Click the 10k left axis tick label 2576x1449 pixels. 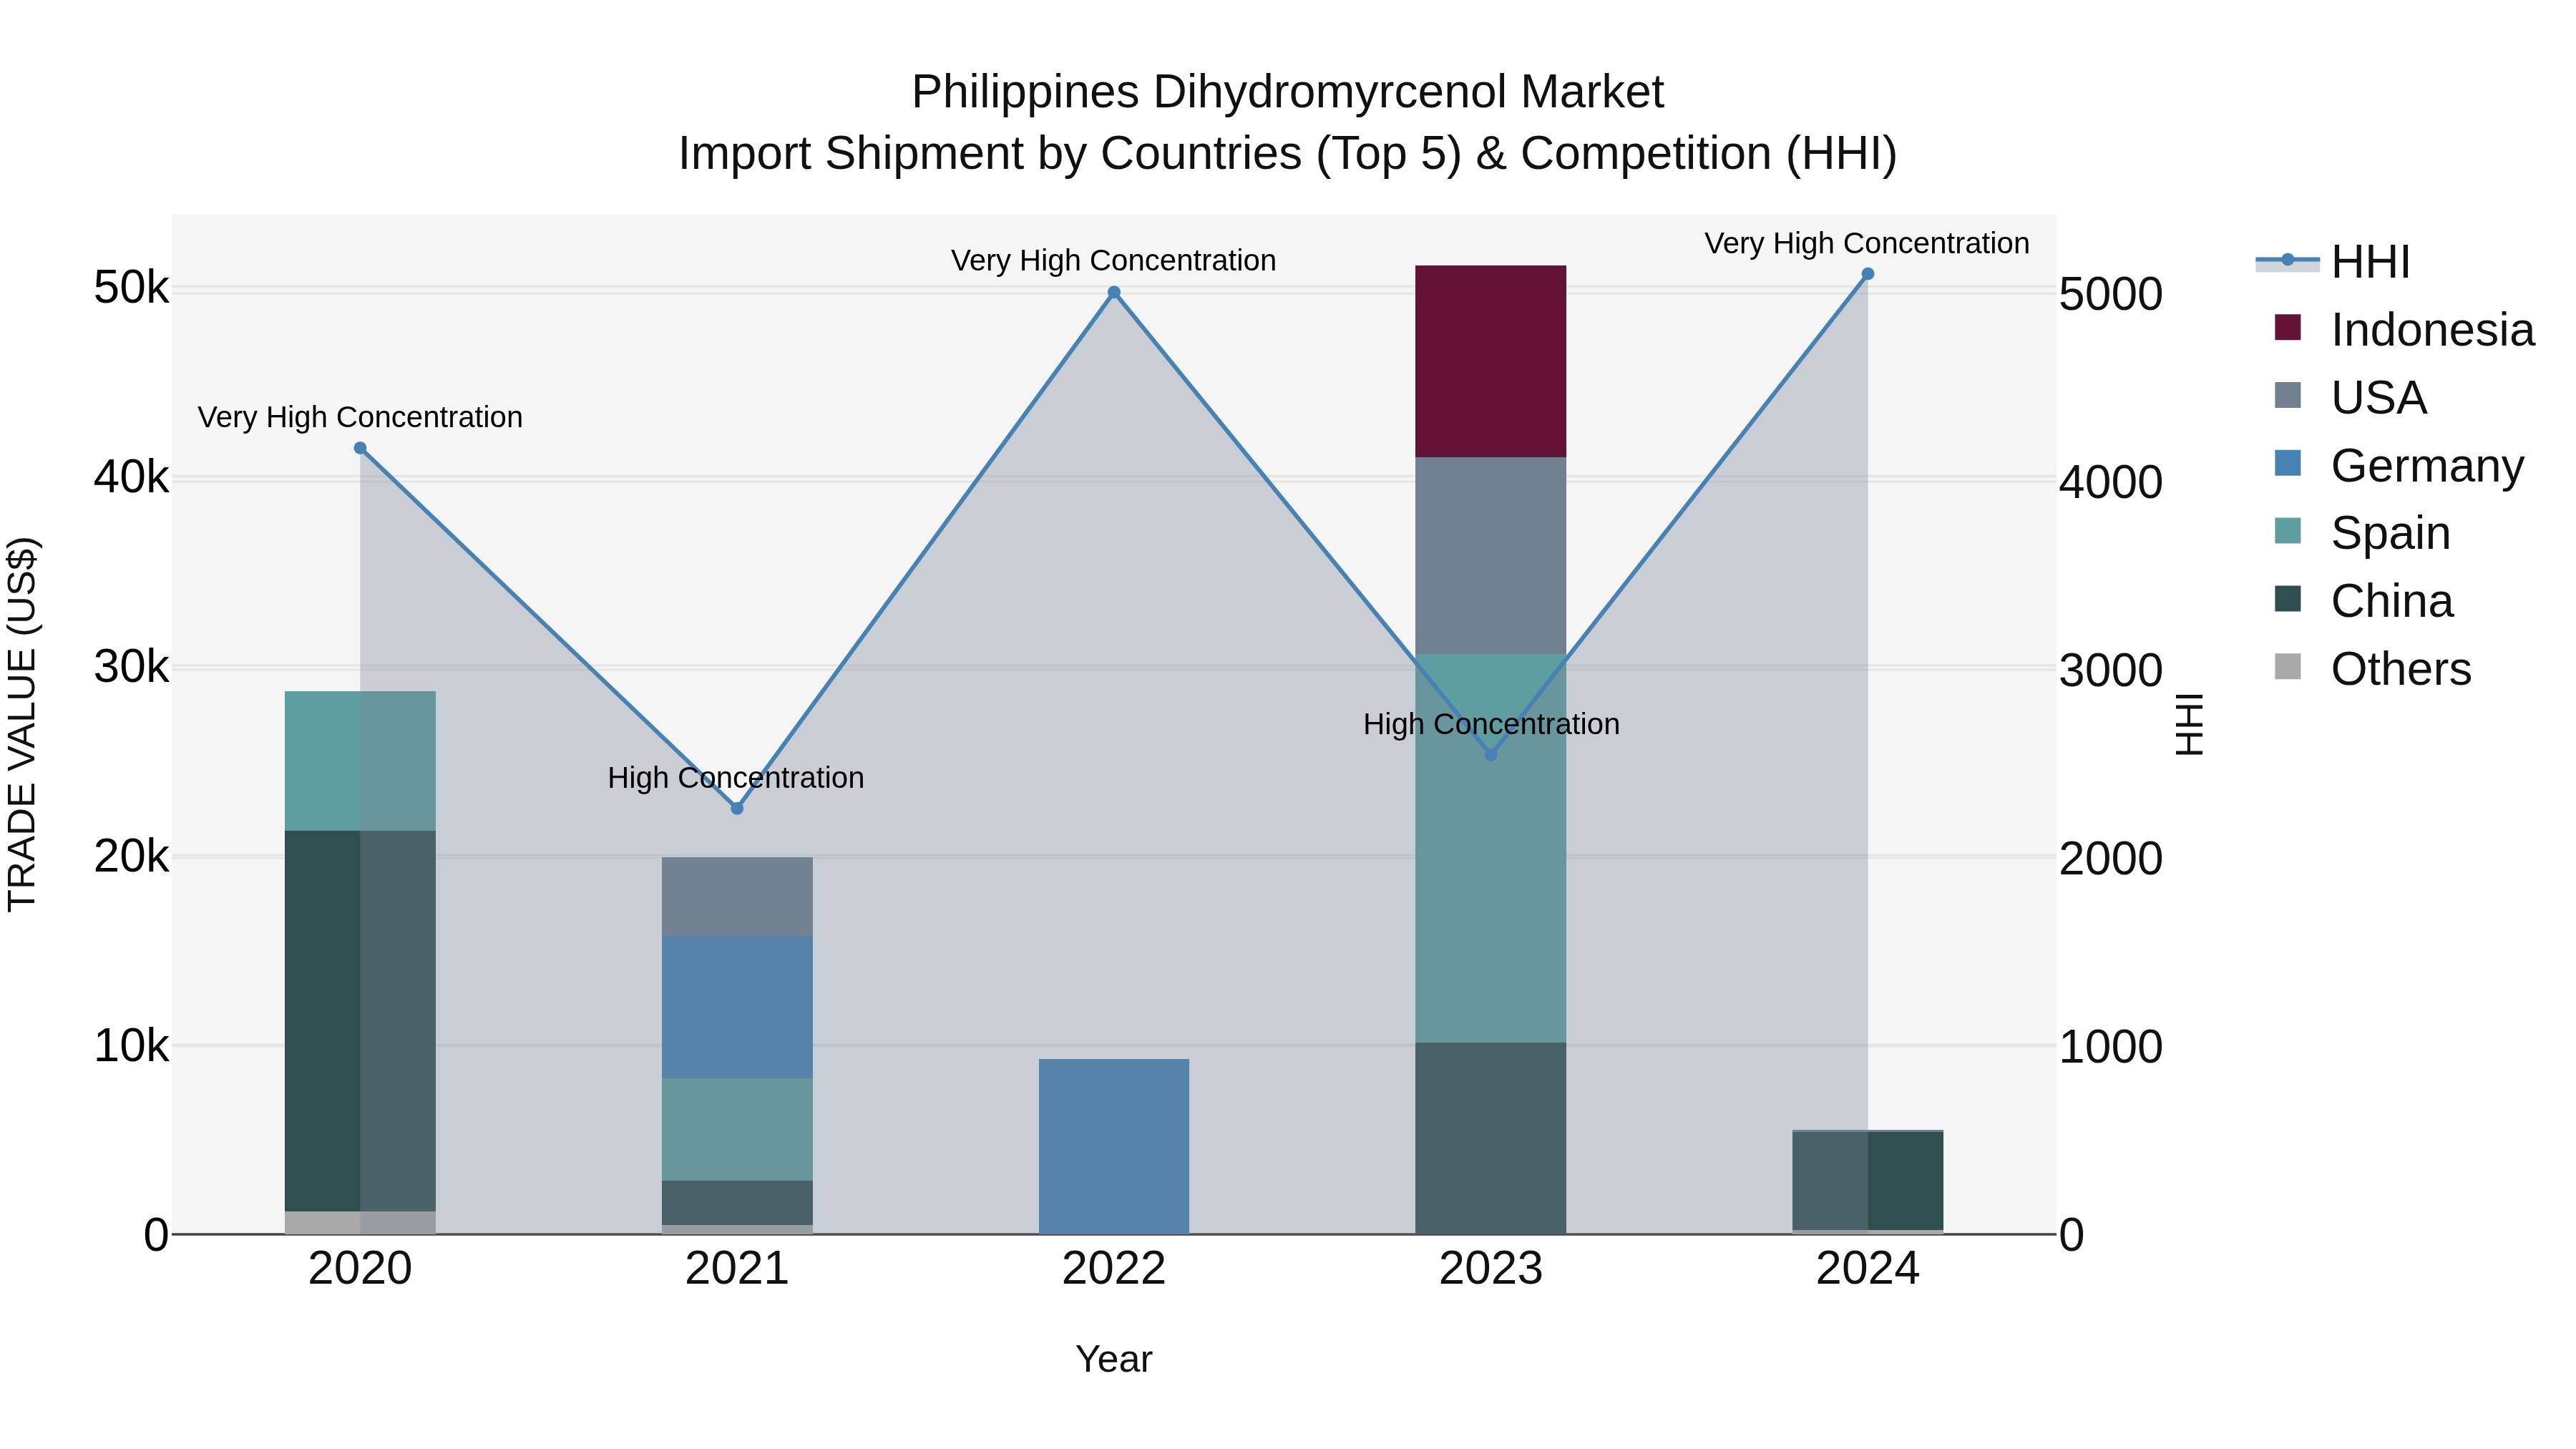(131, 1046)
